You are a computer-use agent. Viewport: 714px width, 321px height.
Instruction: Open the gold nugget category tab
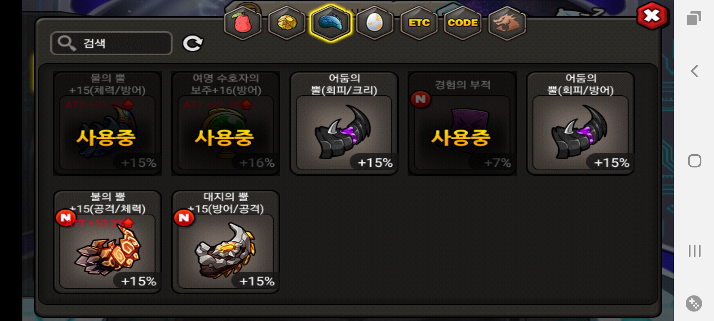pos(287,23)
